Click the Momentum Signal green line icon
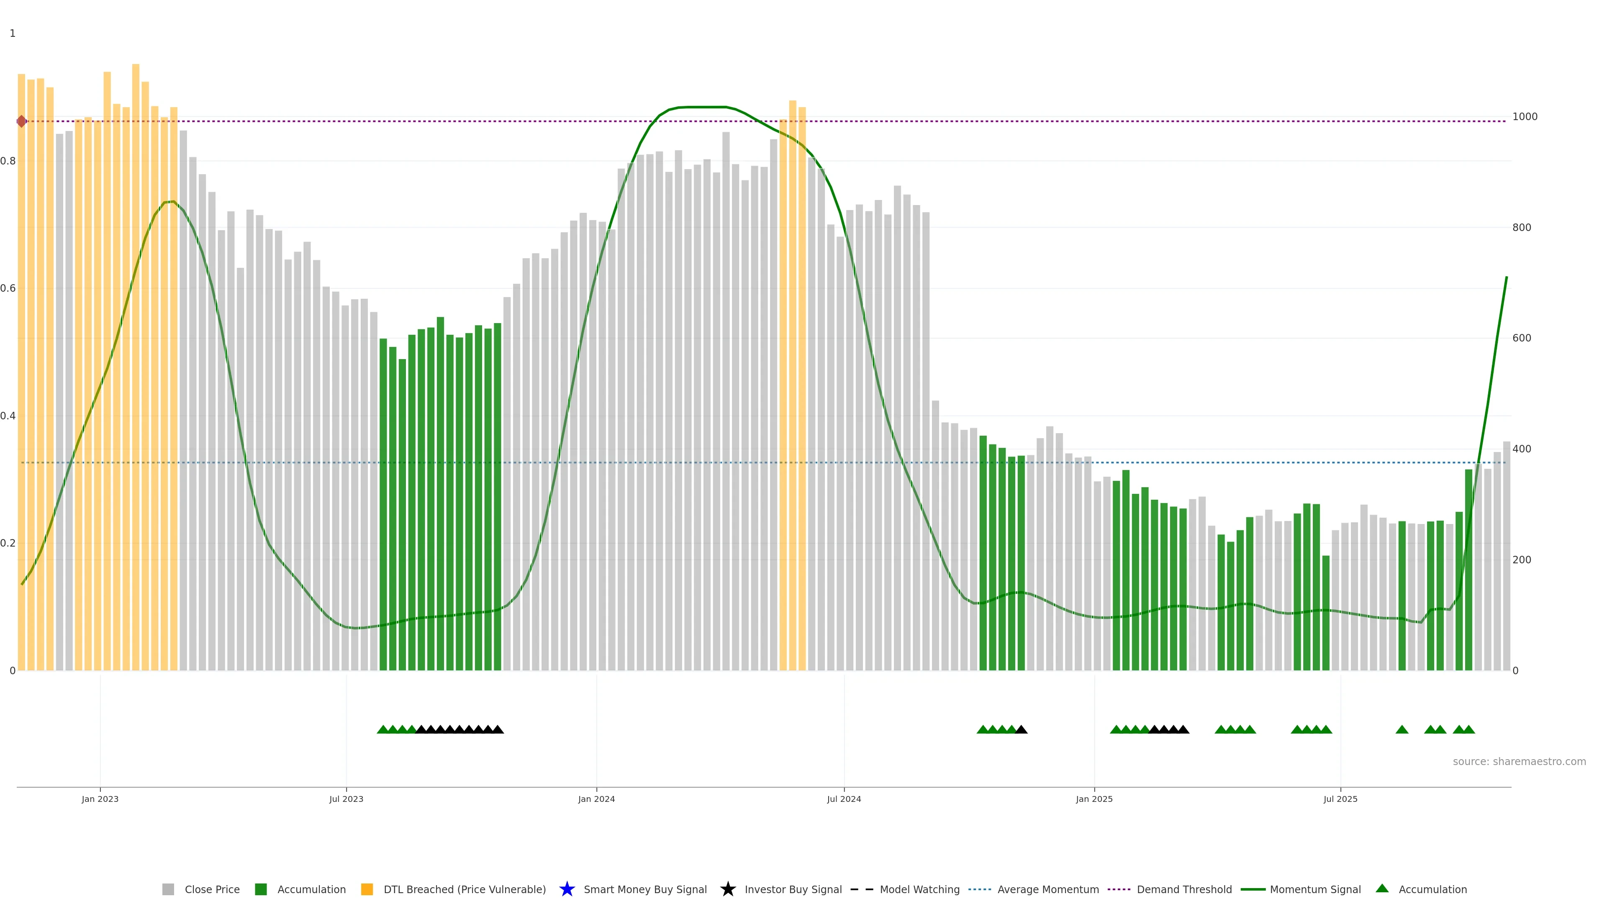Screen dimensions: 1607x904 (x=1253, y=889)
